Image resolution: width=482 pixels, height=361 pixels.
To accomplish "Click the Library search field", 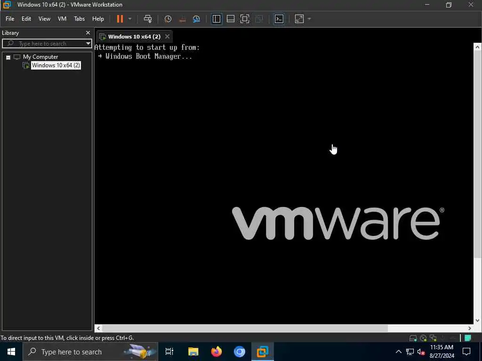I will point(46,44).
